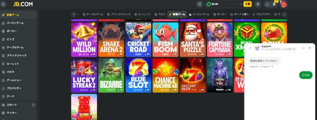The width and height of the screenshot is (317, 120).
Task: Open the Fish Boom game thumbnail
Action: click(x=165, y=40)
